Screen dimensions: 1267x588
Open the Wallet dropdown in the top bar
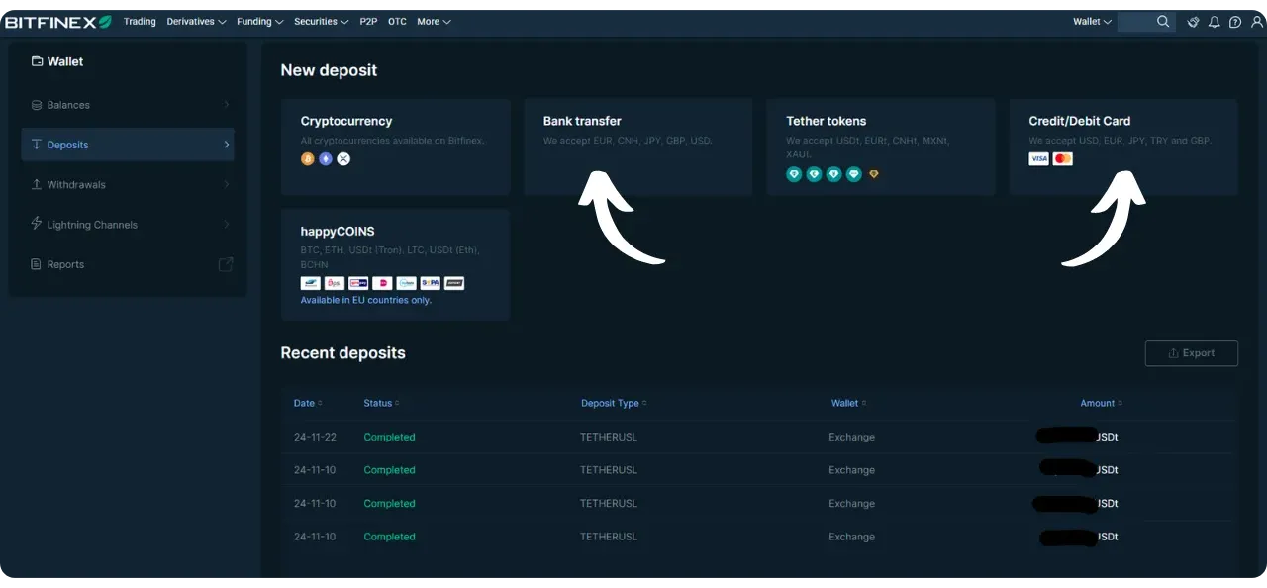(1090, 21)
